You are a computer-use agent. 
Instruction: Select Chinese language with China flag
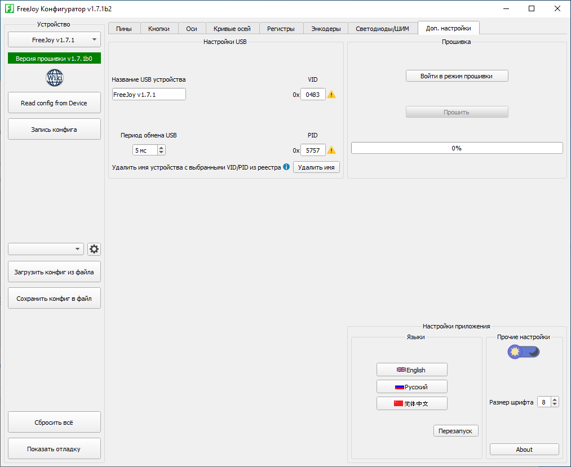coord(411,403)
